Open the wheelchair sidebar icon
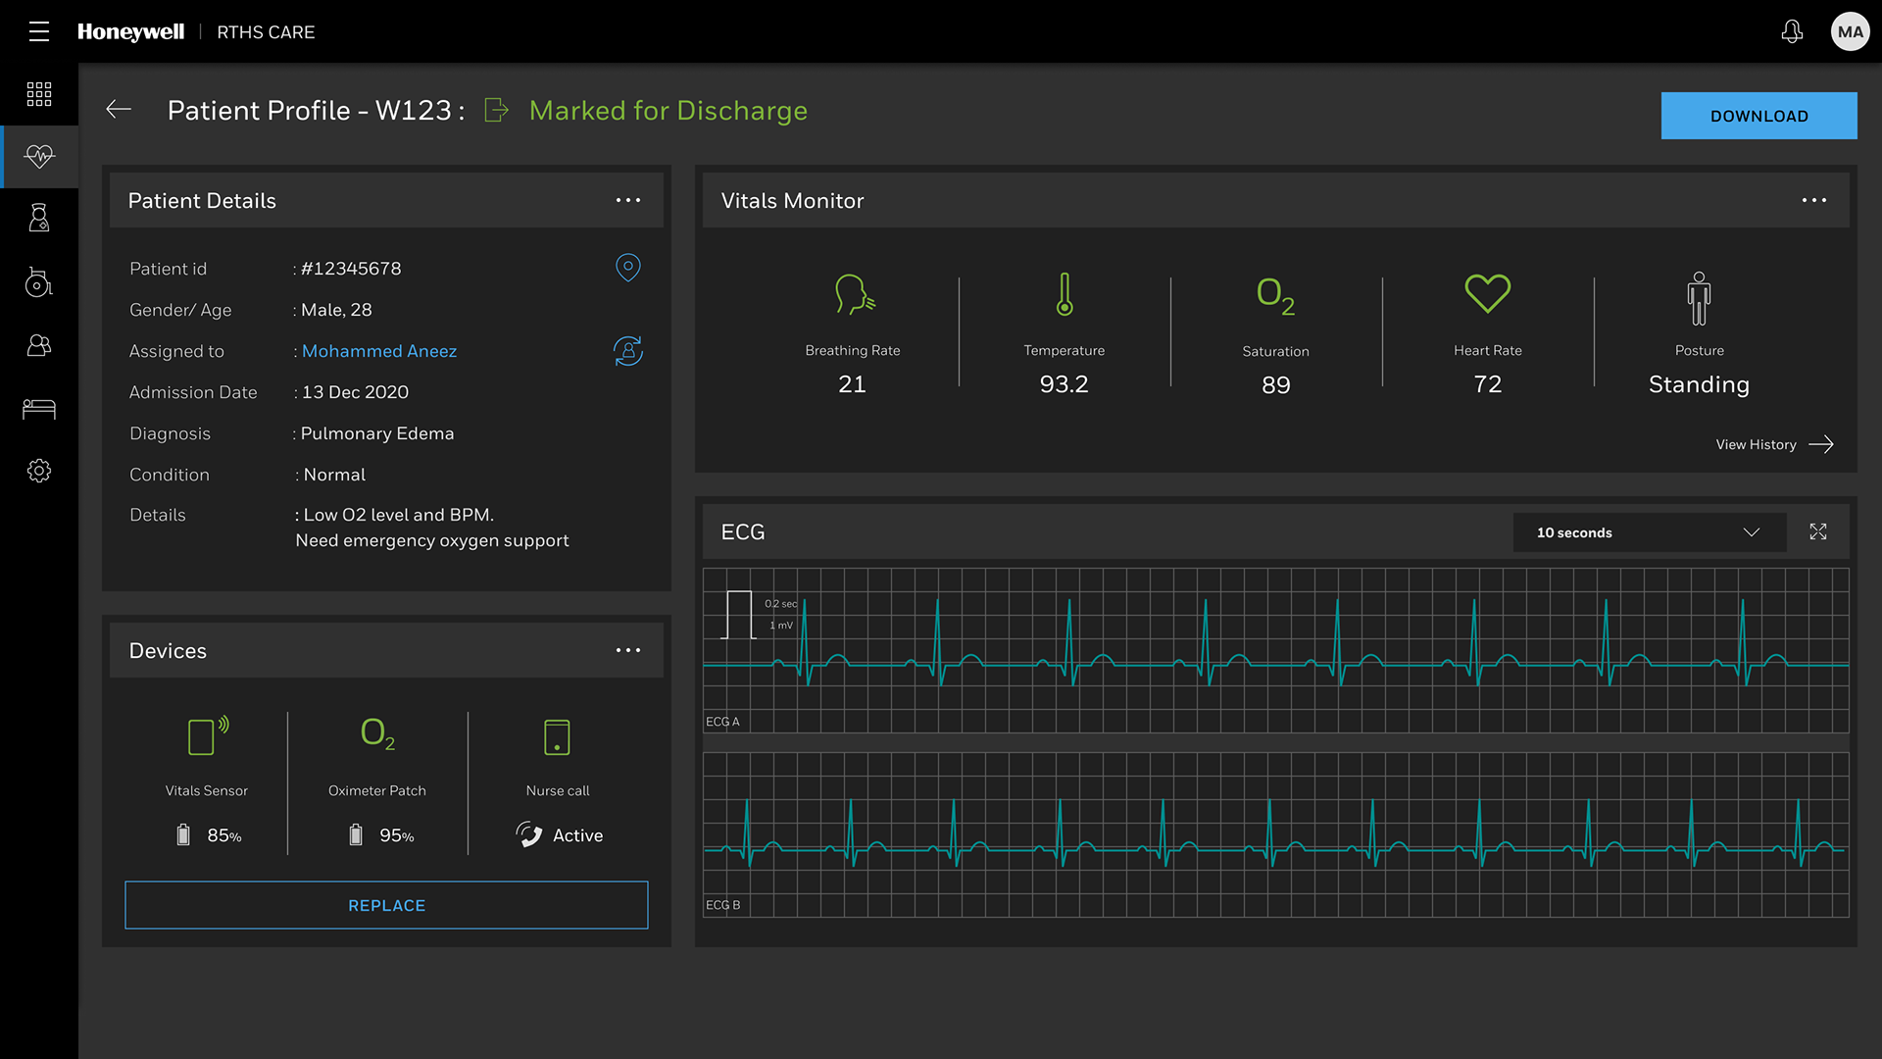1882x1059 pixels. (x=39, y=282)
